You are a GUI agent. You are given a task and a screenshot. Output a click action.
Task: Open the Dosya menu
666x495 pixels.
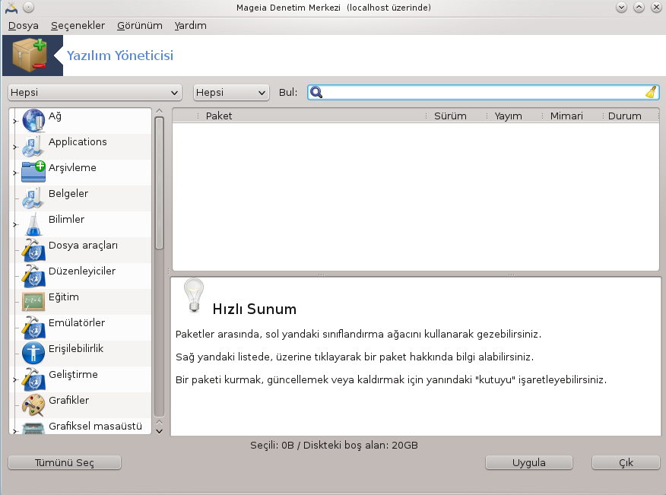click(24, 26)
